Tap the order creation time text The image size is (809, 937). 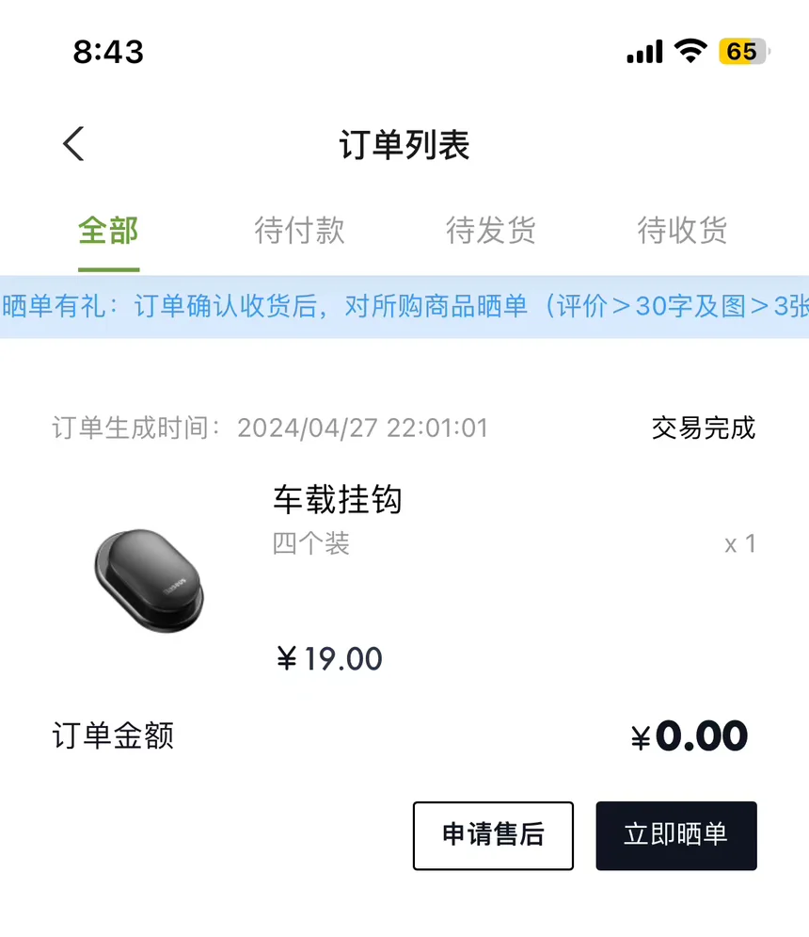270,428
